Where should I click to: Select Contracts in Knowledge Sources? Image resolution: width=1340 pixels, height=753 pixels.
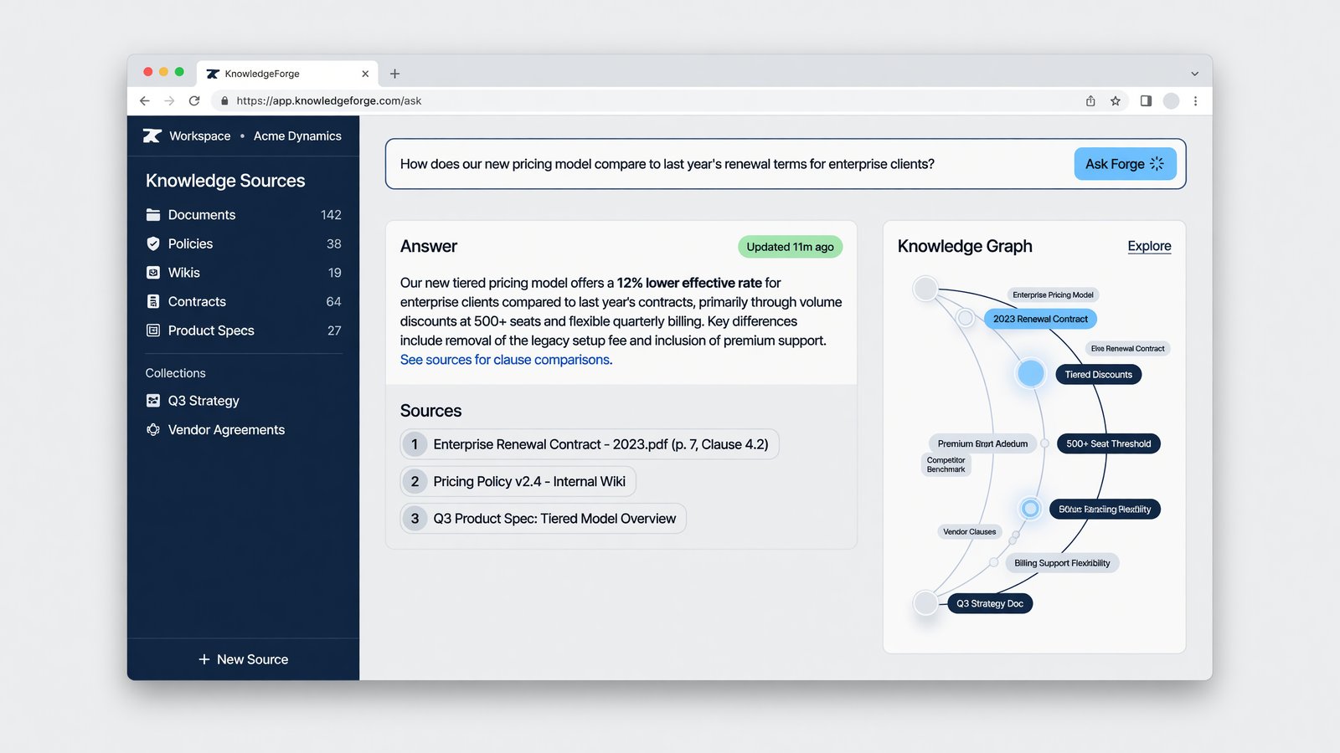point(244,301)
